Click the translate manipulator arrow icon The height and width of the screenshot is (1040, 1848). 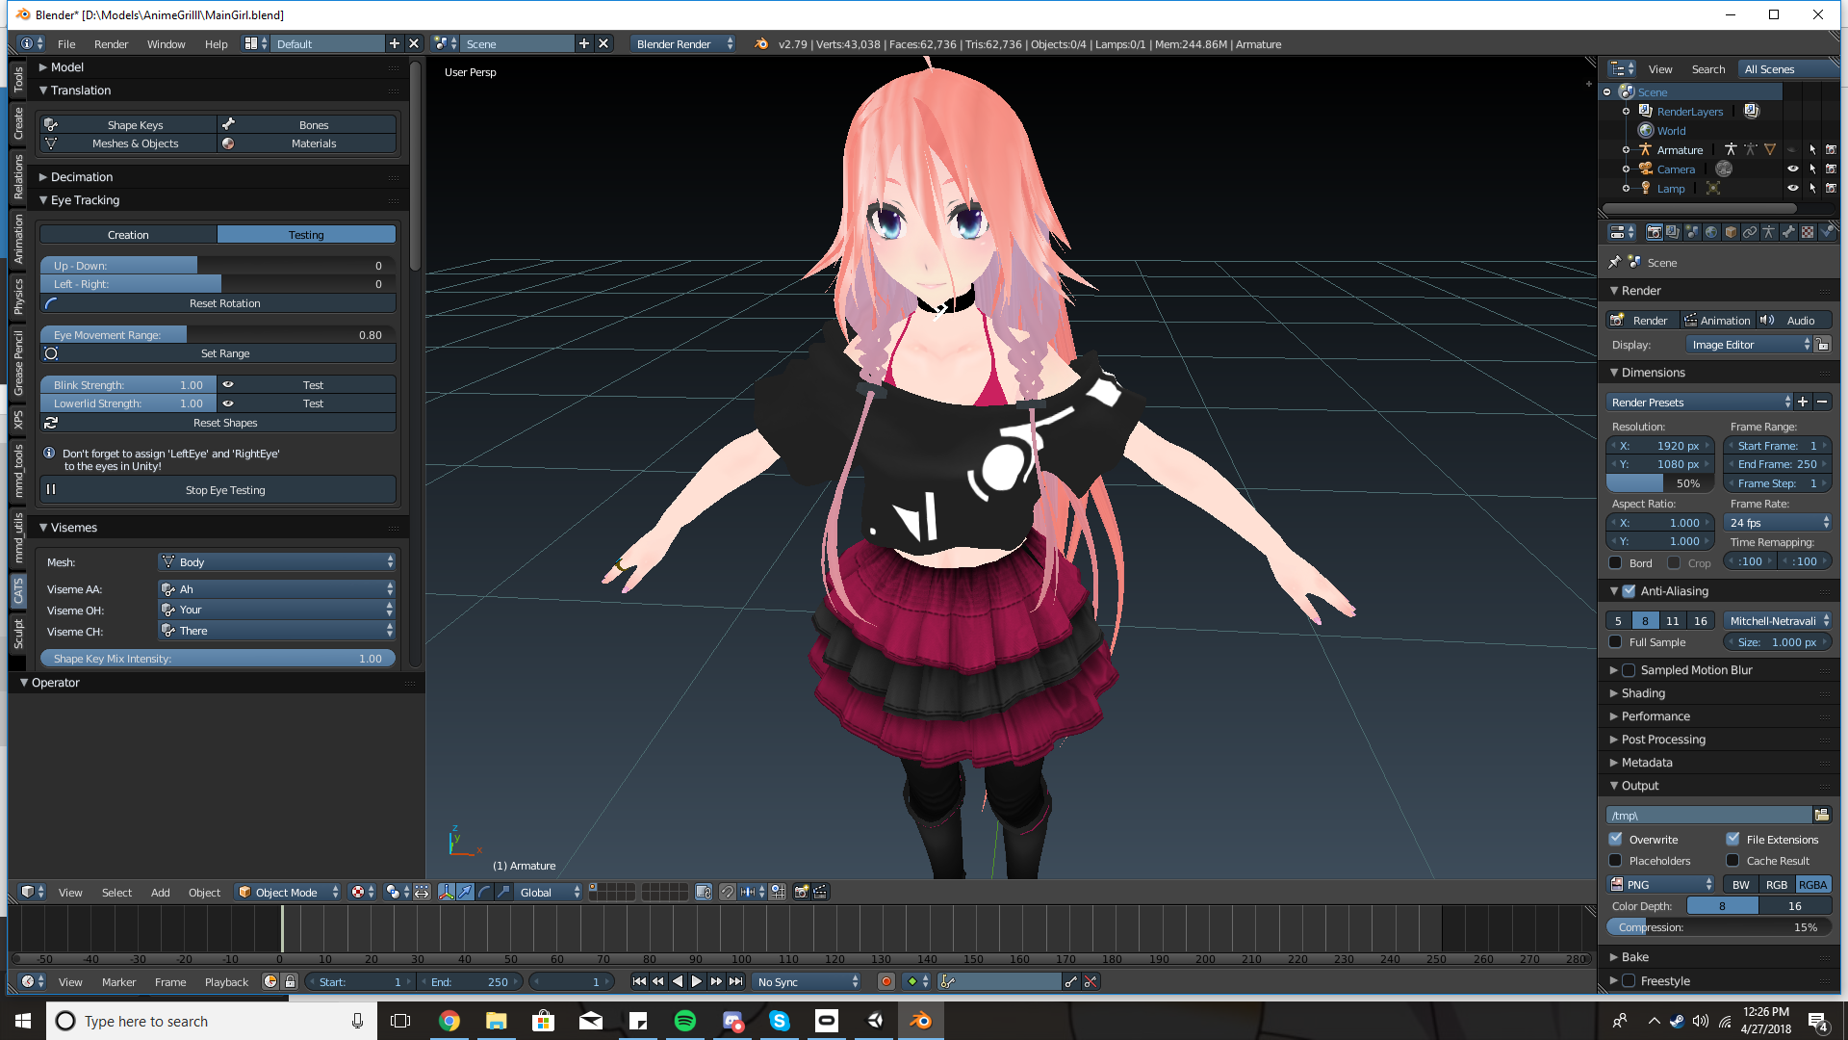465,892
